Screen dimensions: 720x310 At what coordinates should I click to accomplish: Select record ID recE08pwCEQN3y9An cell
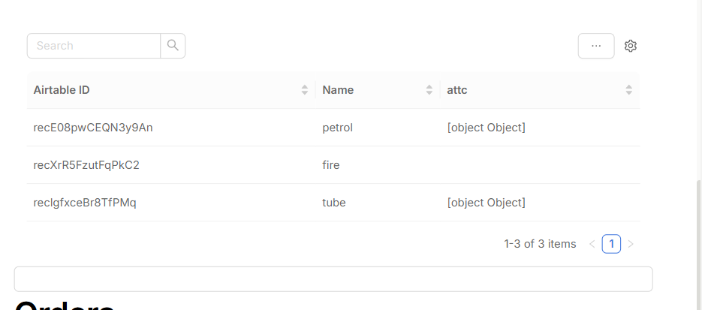tap(93, 128)
